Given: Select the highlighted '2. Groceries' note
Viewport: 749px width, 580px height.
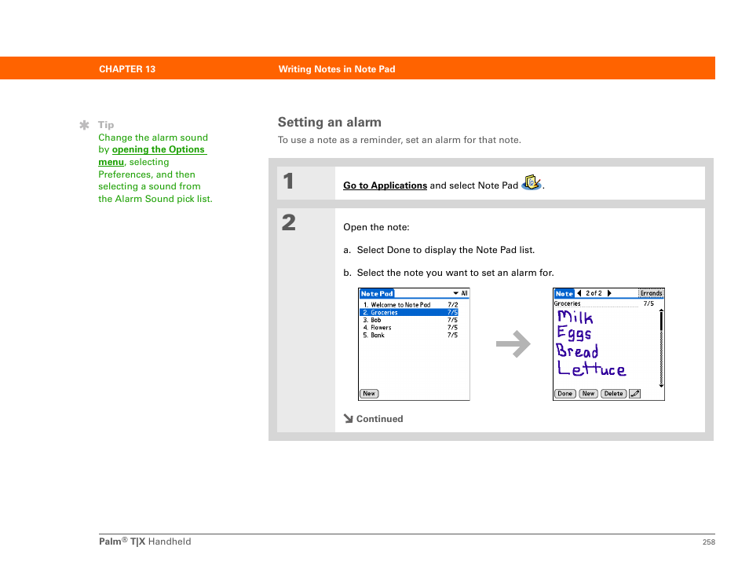Looking at the screenshot, I should (409, 312).
